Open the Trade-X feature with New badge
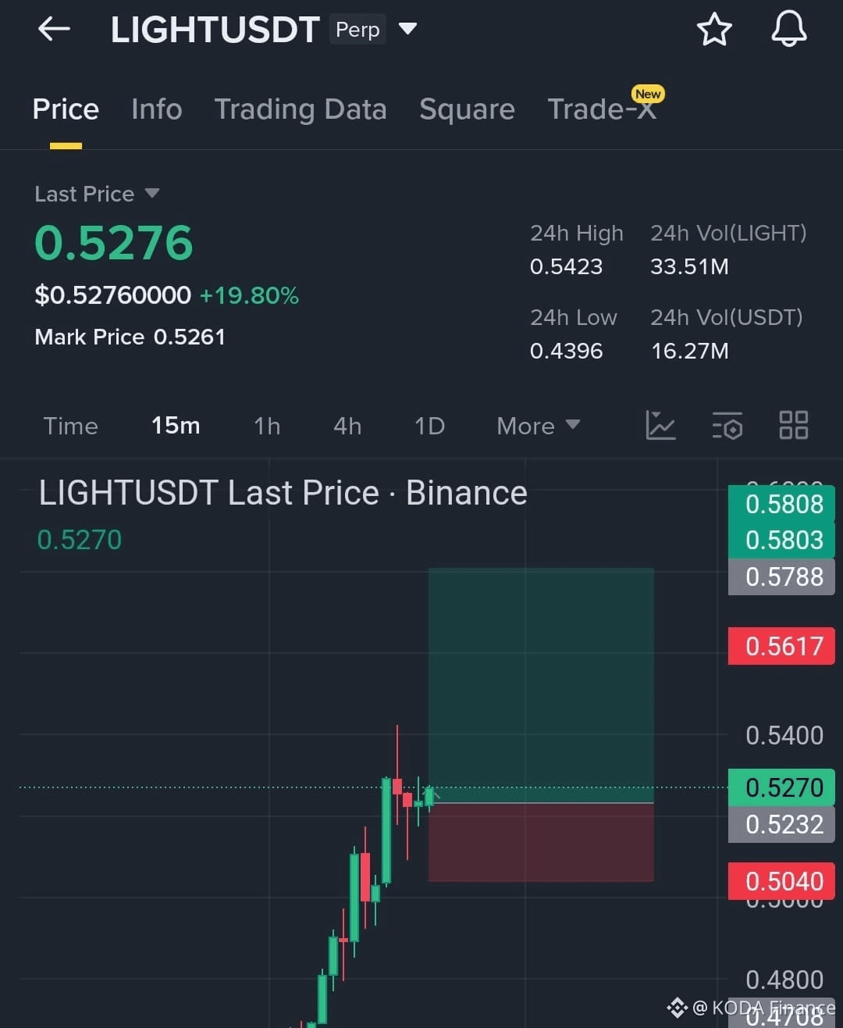The height and width of the screenshot is (1028, 843). 603,109
